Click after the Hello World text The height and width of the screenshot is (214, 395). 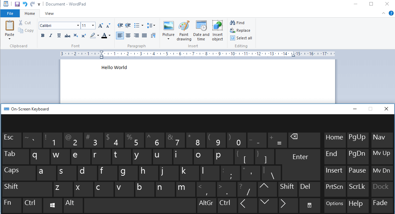click(127, 67)
